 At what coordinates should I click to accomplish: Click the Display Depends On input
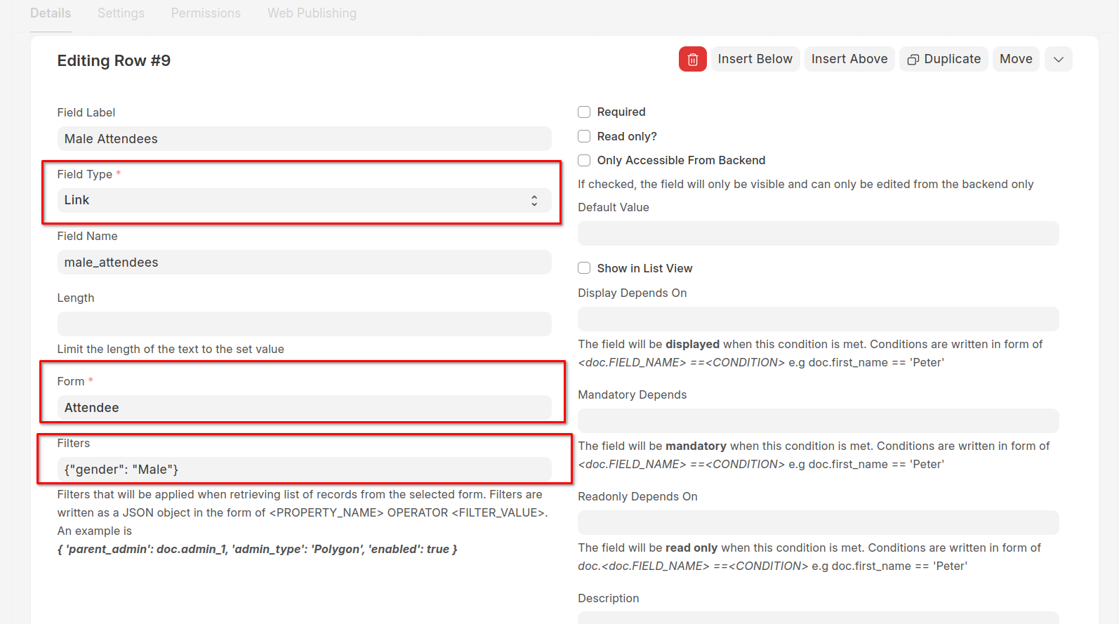[818, 319]
